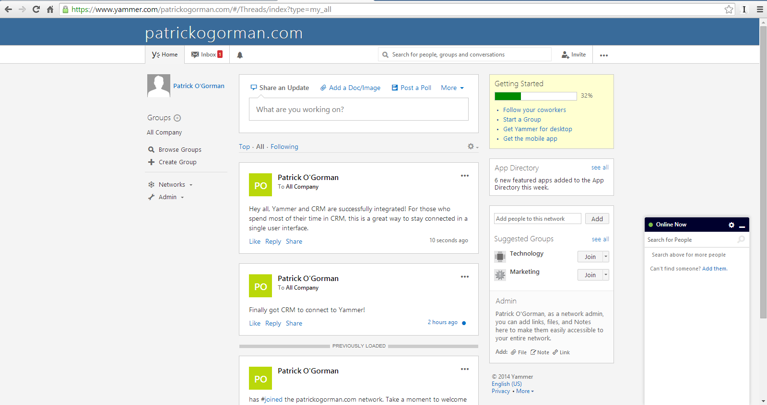Reload the page using refresh icon
This screenshot has height=405, width=767.
(36, 9)
